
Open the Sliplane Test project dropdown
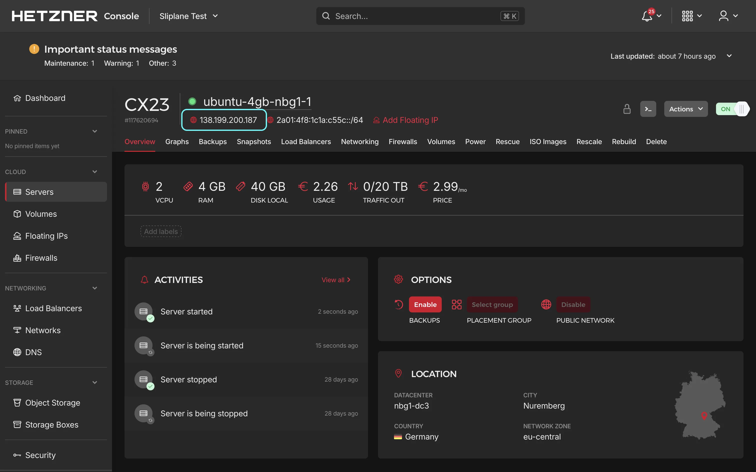point(188,16)
